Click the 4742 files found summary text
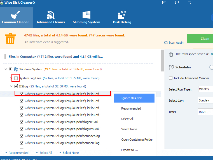 pyautogui.click(x=74, y=35)
